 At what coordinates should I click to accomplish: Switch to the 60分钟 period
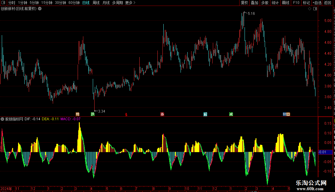(74, 3)
